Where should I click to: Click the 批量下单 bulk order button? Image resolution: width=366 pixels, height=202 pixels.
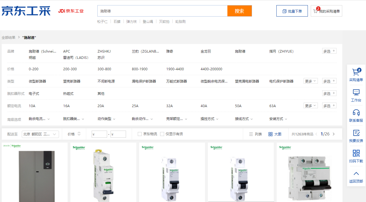pyautogui.click(x=292, y=11)
